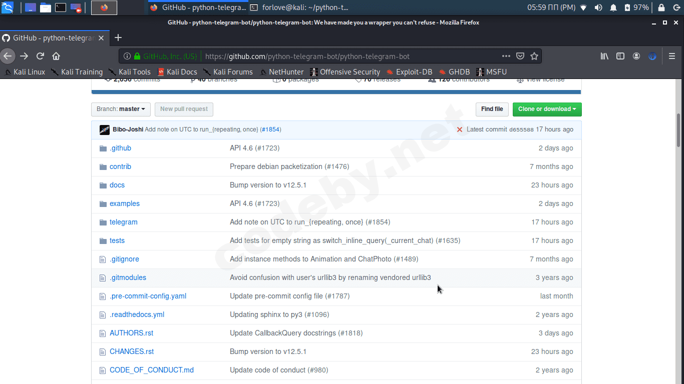Open the Offensive Security bookmark

tap(345, 72)
